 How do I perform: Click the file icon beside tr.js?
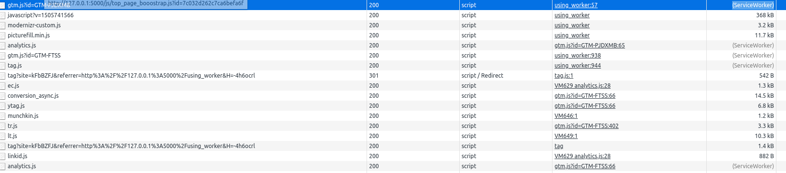point(2,126)
